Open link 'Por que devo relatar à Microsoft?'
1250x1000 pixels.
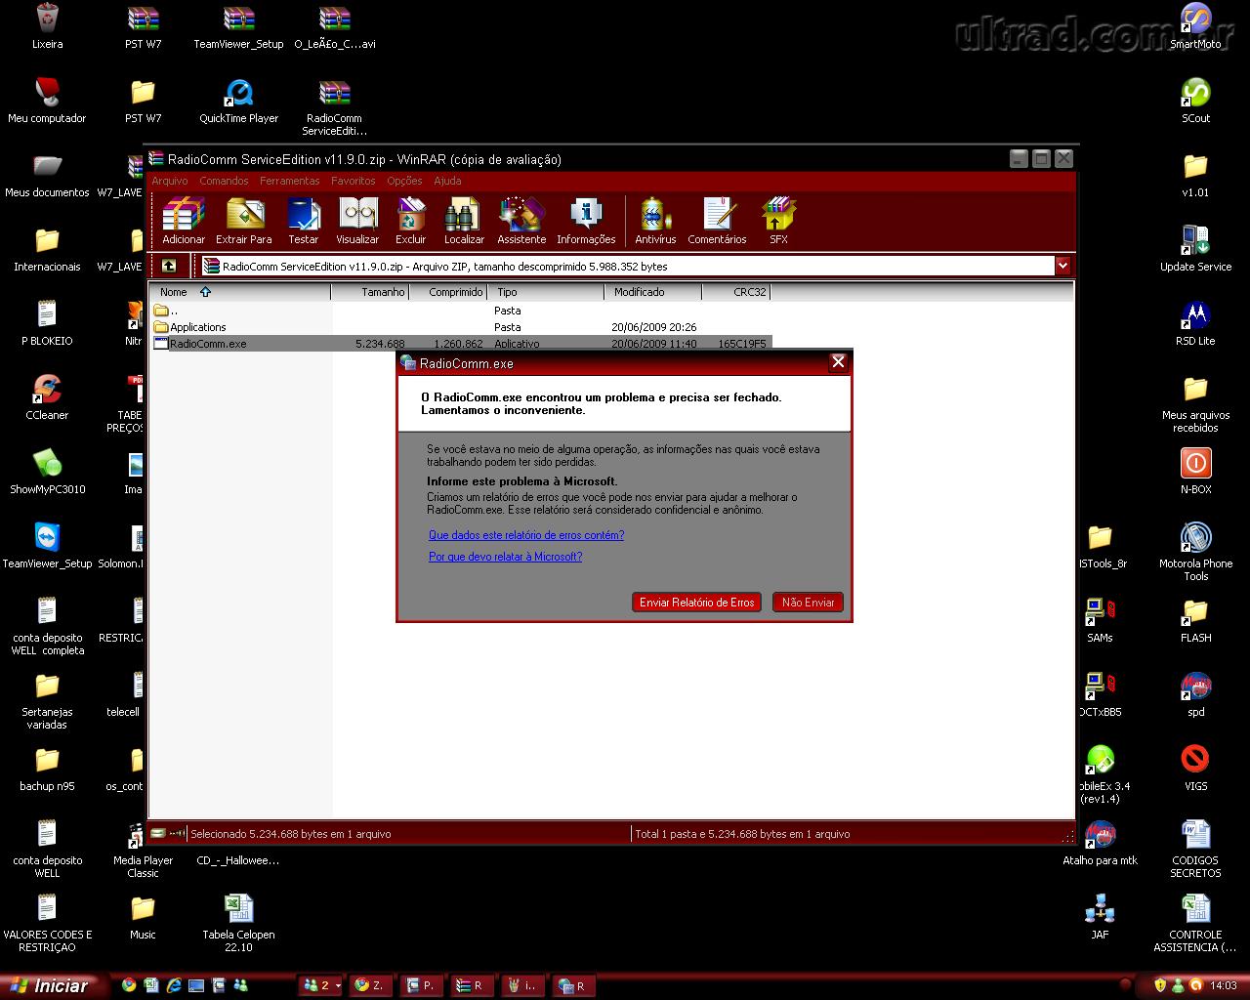coord(505,557)
